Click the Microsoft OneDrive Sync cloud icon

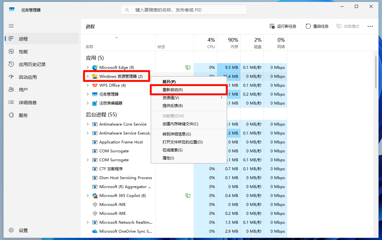point(95,231)
